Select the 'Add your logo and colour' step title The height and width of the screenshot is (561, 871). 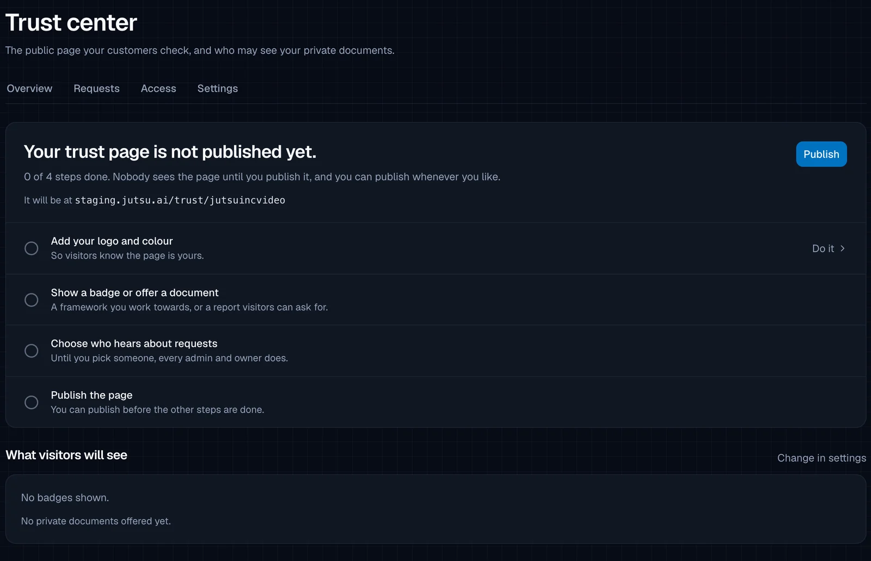pyautogui.click(x=112, y=241)
